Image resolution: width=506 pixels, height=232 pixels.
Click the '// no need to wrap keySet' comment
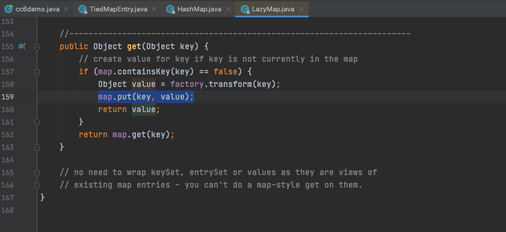[x=218, y=173]
